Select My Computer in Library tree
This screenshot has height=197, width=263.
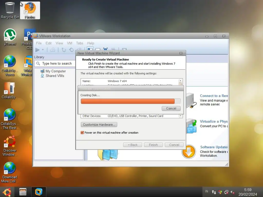coord(56,71)
